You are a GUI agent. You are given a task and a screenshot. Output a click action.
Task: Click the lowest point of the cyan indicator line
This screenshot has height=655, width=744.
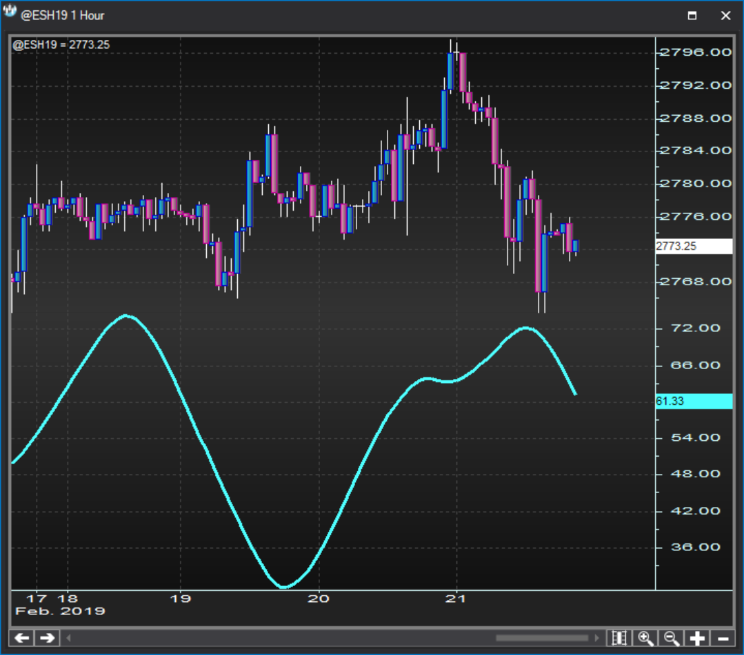[x=283, y=587]
